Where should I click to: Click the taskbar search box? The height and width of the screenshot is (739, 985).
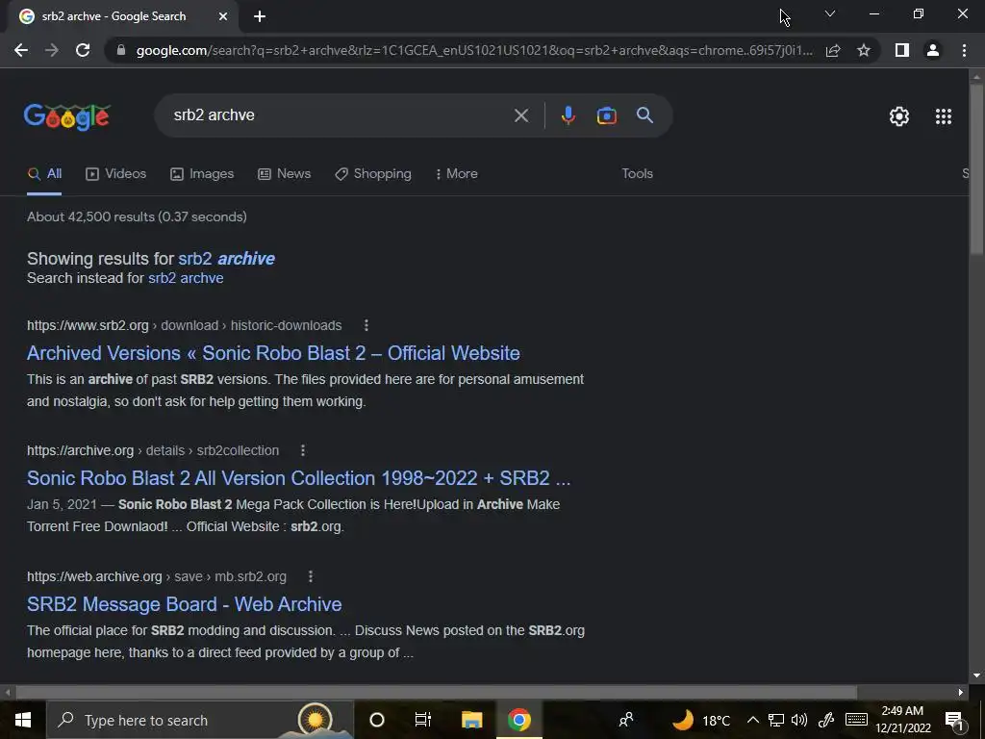click(x=200, y=720)
